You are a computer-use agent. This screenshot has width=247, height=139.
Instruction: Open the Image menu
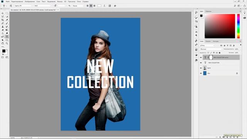click(30, 2)
